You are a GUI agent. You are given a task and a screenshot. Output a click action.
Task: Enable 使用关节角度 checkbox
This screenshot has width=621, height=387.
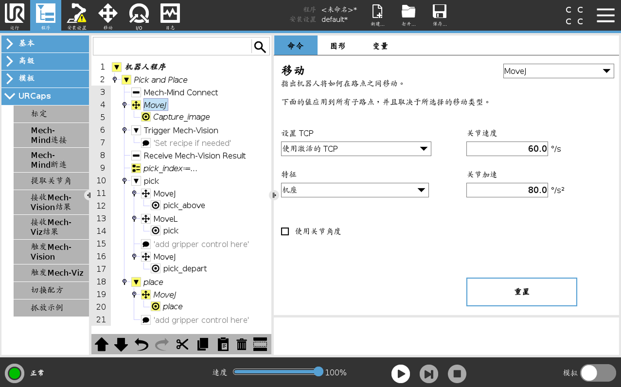pyautogui.click(x=285, y=231)
